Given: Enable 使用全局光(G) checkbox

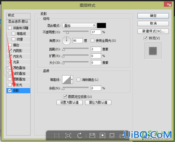Looking at the screenshot, I should coord(92,41).
